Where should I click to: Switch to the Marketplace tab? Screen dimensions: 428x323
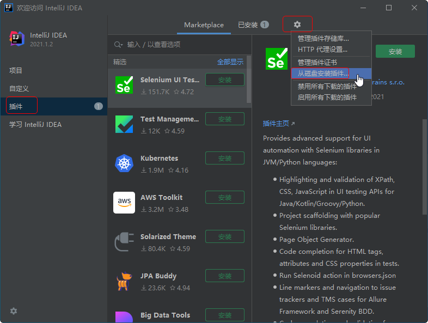click(x=204, y=25)
